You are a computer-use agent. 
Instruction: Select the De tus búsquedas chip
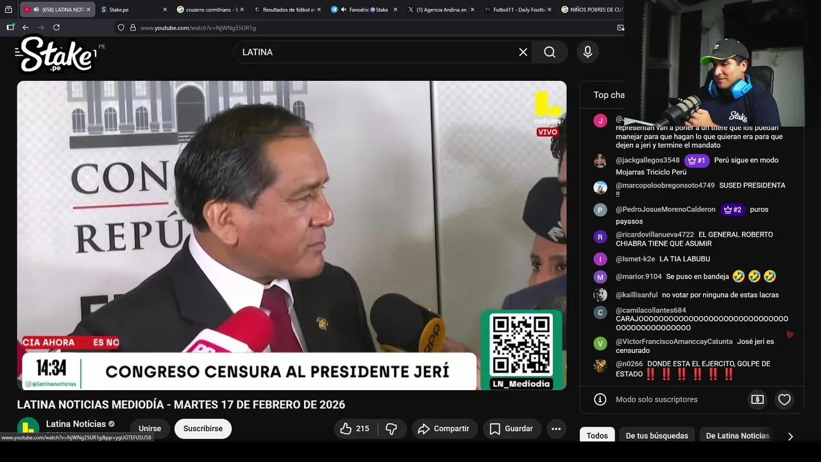click(x=657, y=436)
